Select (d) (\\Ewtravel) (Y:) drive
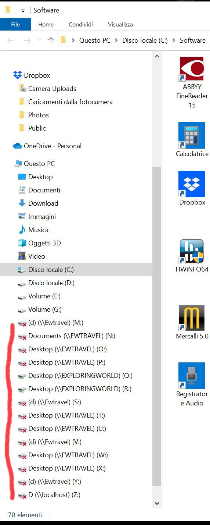 click(55, 482)
